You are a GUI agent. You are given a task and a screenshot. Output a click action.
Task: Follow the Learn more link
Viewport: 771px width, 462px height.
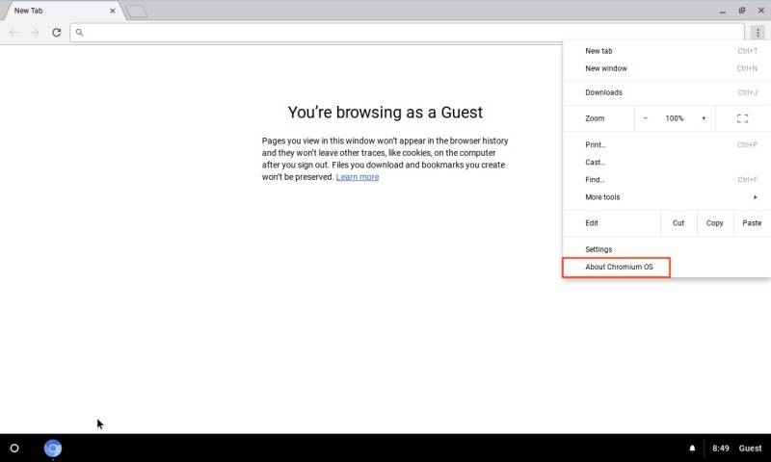tap(357, 177)
